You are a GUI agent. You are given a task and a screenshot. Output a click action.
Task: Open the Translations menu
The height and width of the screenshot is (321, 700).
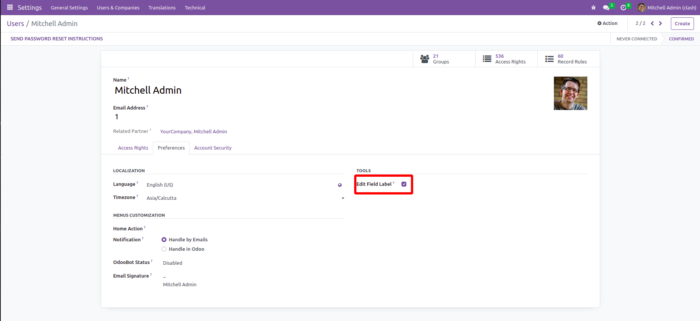[162, 8]
